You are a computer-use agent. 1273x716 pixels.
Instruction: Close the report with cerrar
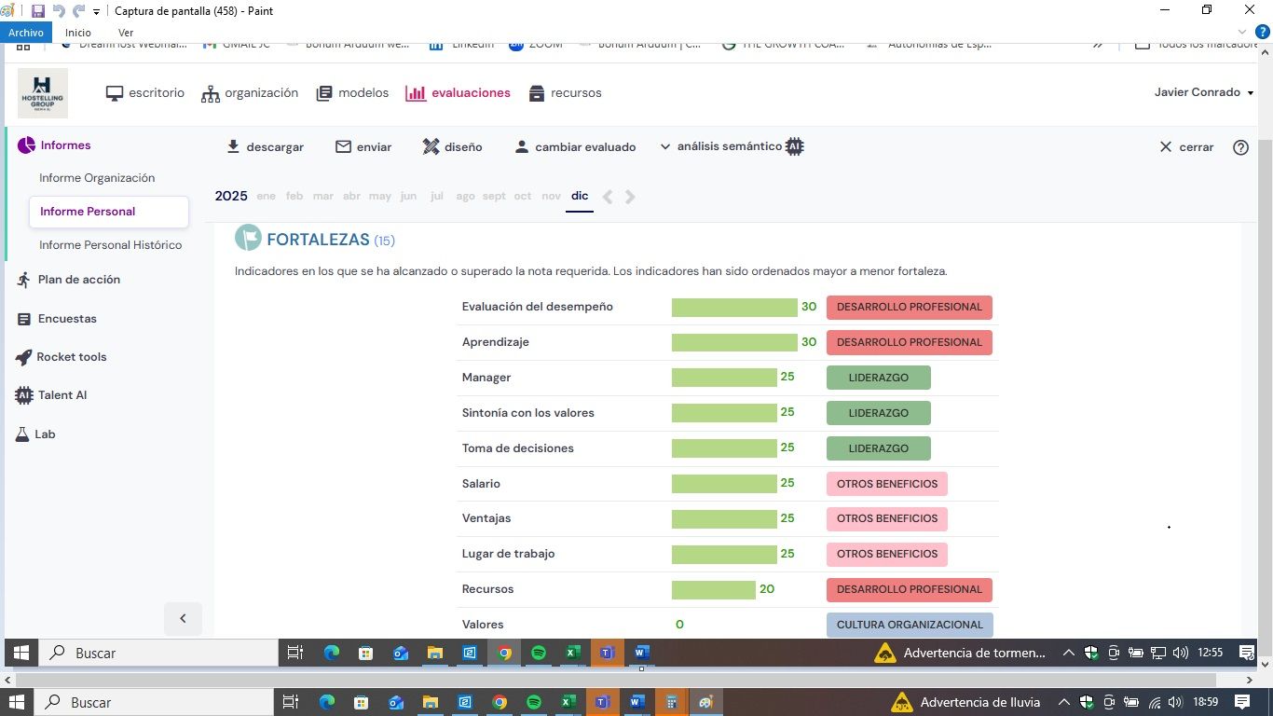(1186, 147)
